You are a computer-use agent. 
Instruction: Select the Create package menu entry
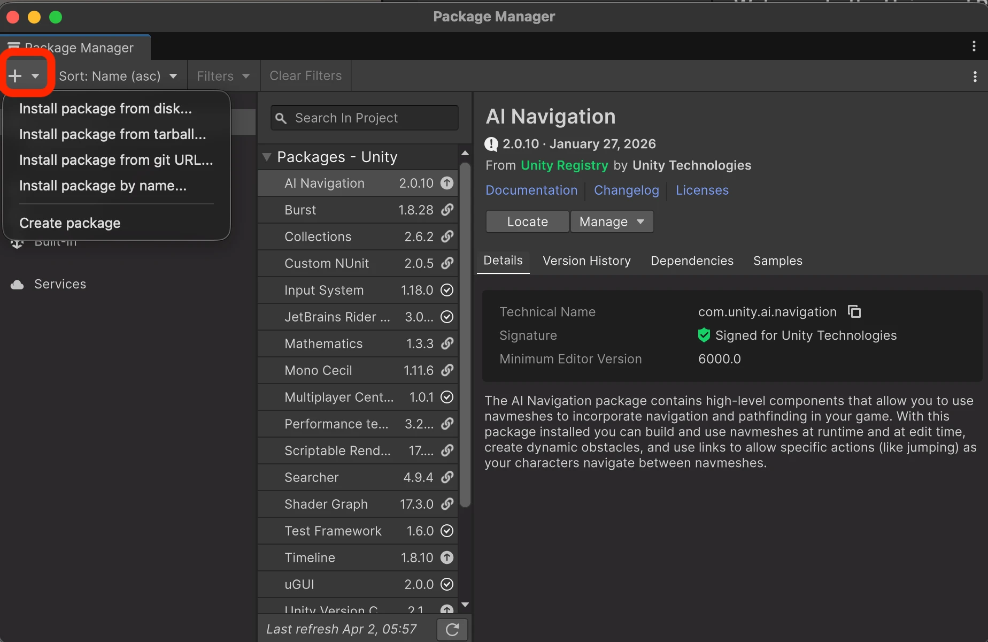click(70, 223)
